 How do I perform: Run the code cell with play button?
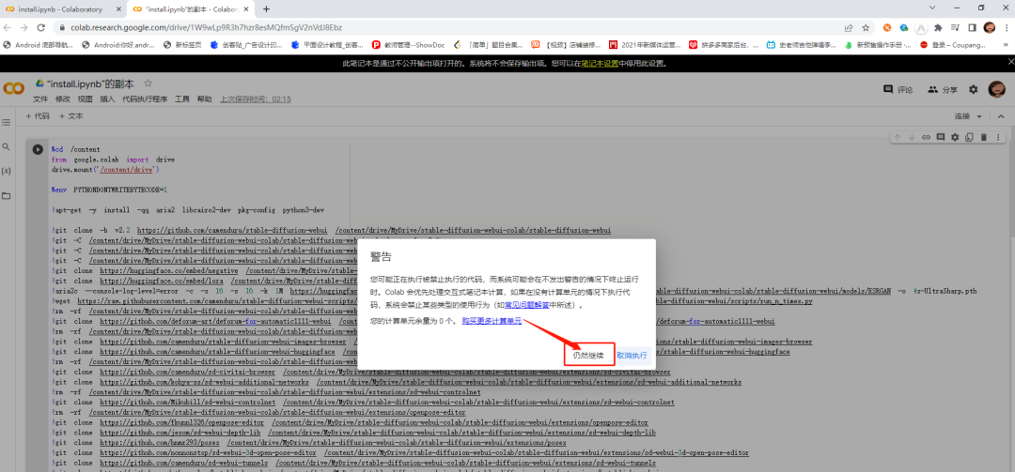[39, 149]
